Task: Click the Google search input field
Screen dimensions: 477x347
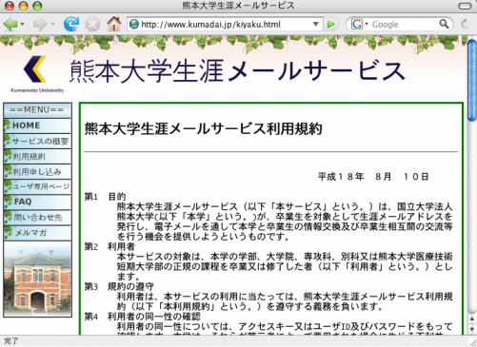Action: (404, 24)
